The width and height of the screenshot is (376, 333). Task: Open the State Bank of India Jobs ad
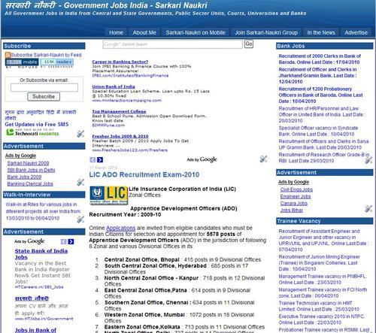coord(41,254)
